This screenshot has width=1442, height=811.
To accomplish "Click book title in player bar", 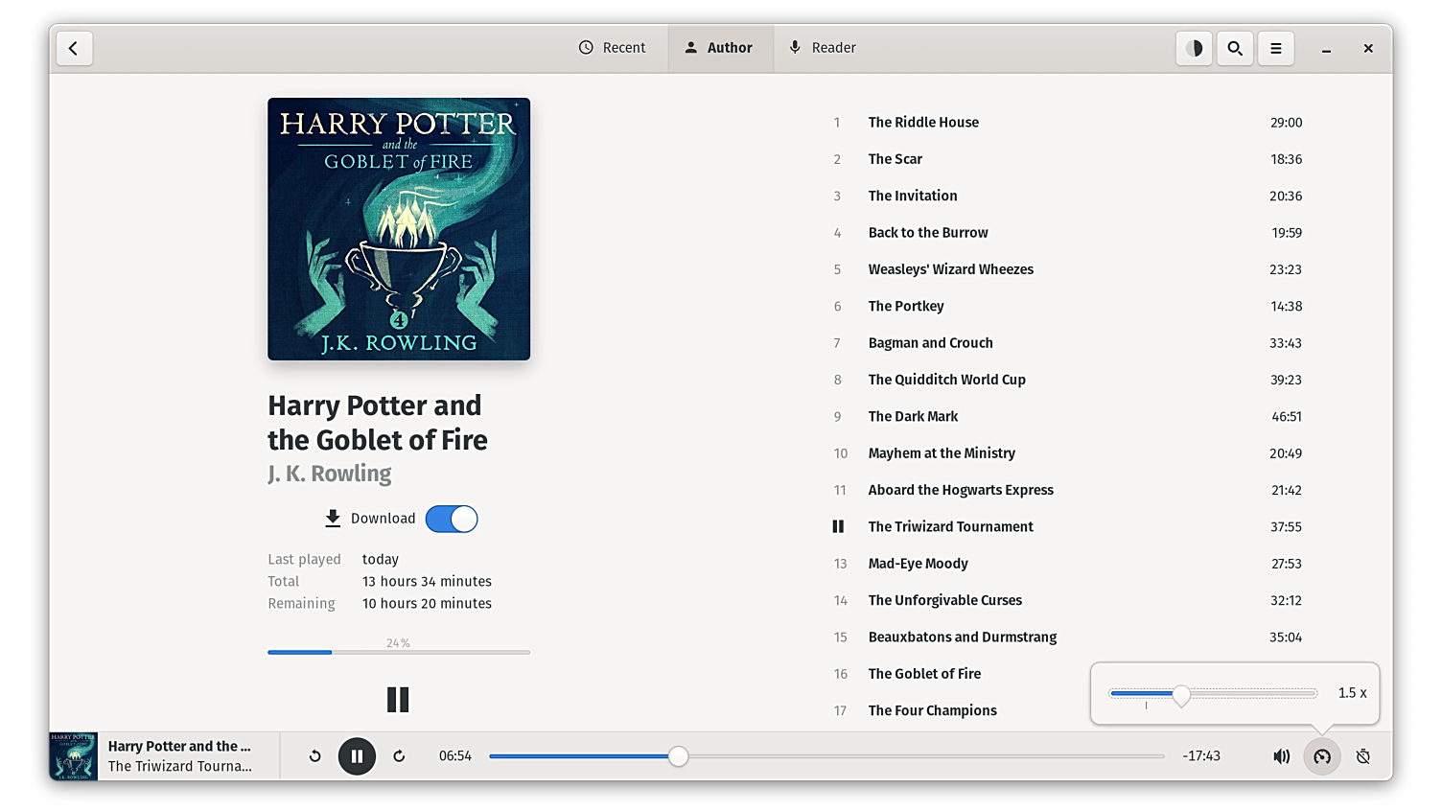I will (179, 746).
